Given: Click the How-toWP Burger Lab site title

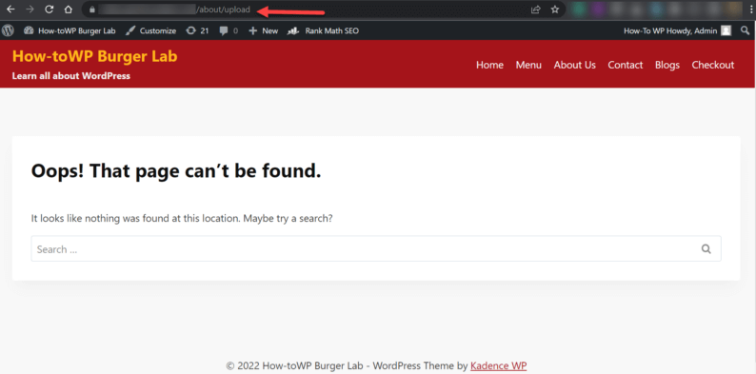Looking at the screenshot, I should coord(94,56).
